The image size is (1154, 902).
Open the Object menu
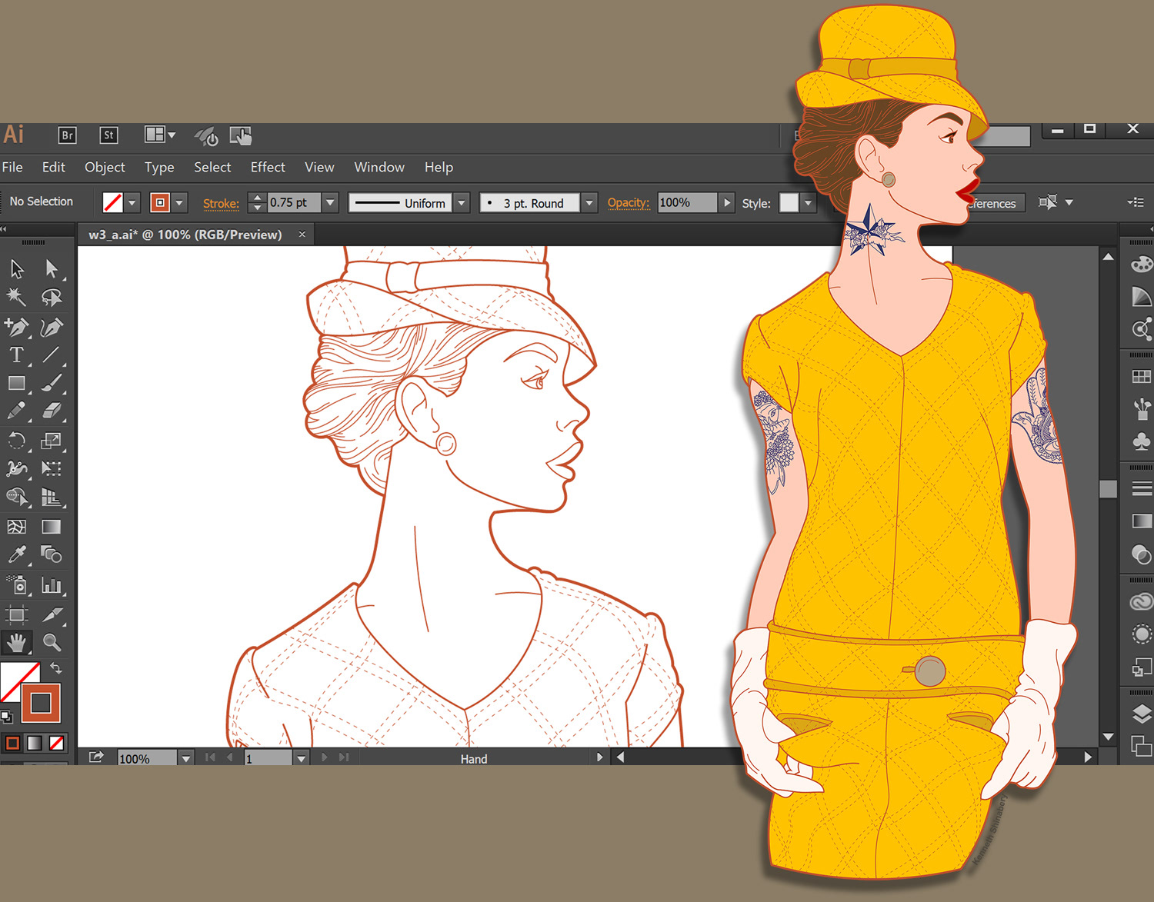click(x=105, y=167)
